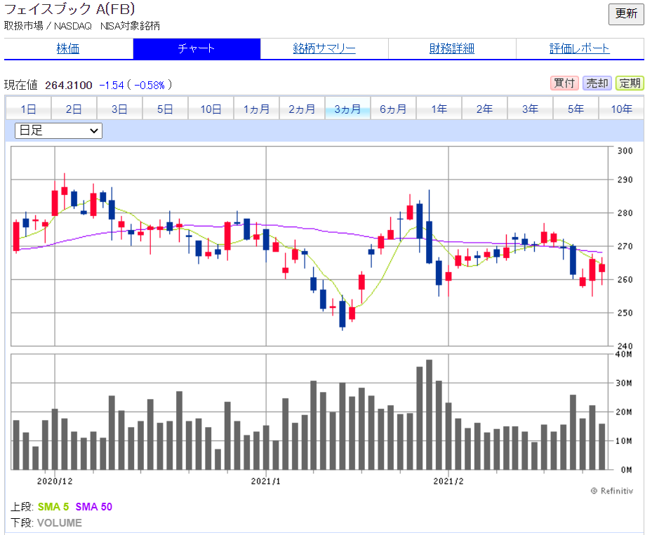
Task: Open the 銘柄サマリー tab
Action: point(324,48)
